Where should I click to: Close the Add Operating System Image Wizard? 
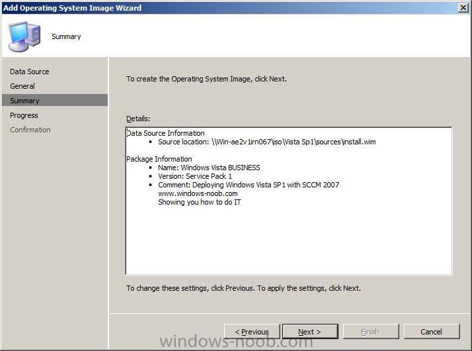463,8
